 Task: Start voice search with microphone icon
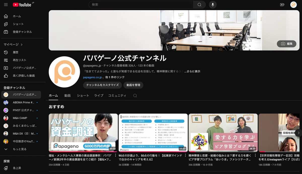213,5
